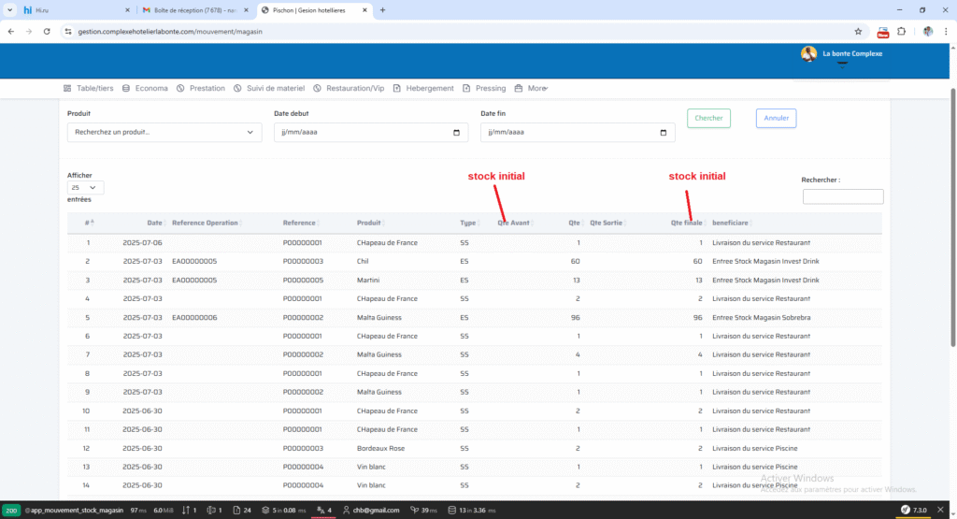The height and width of the screenshot is (519, 957).
Task: Open the browser extensions puzzle icon
Action: click(901, 31)
